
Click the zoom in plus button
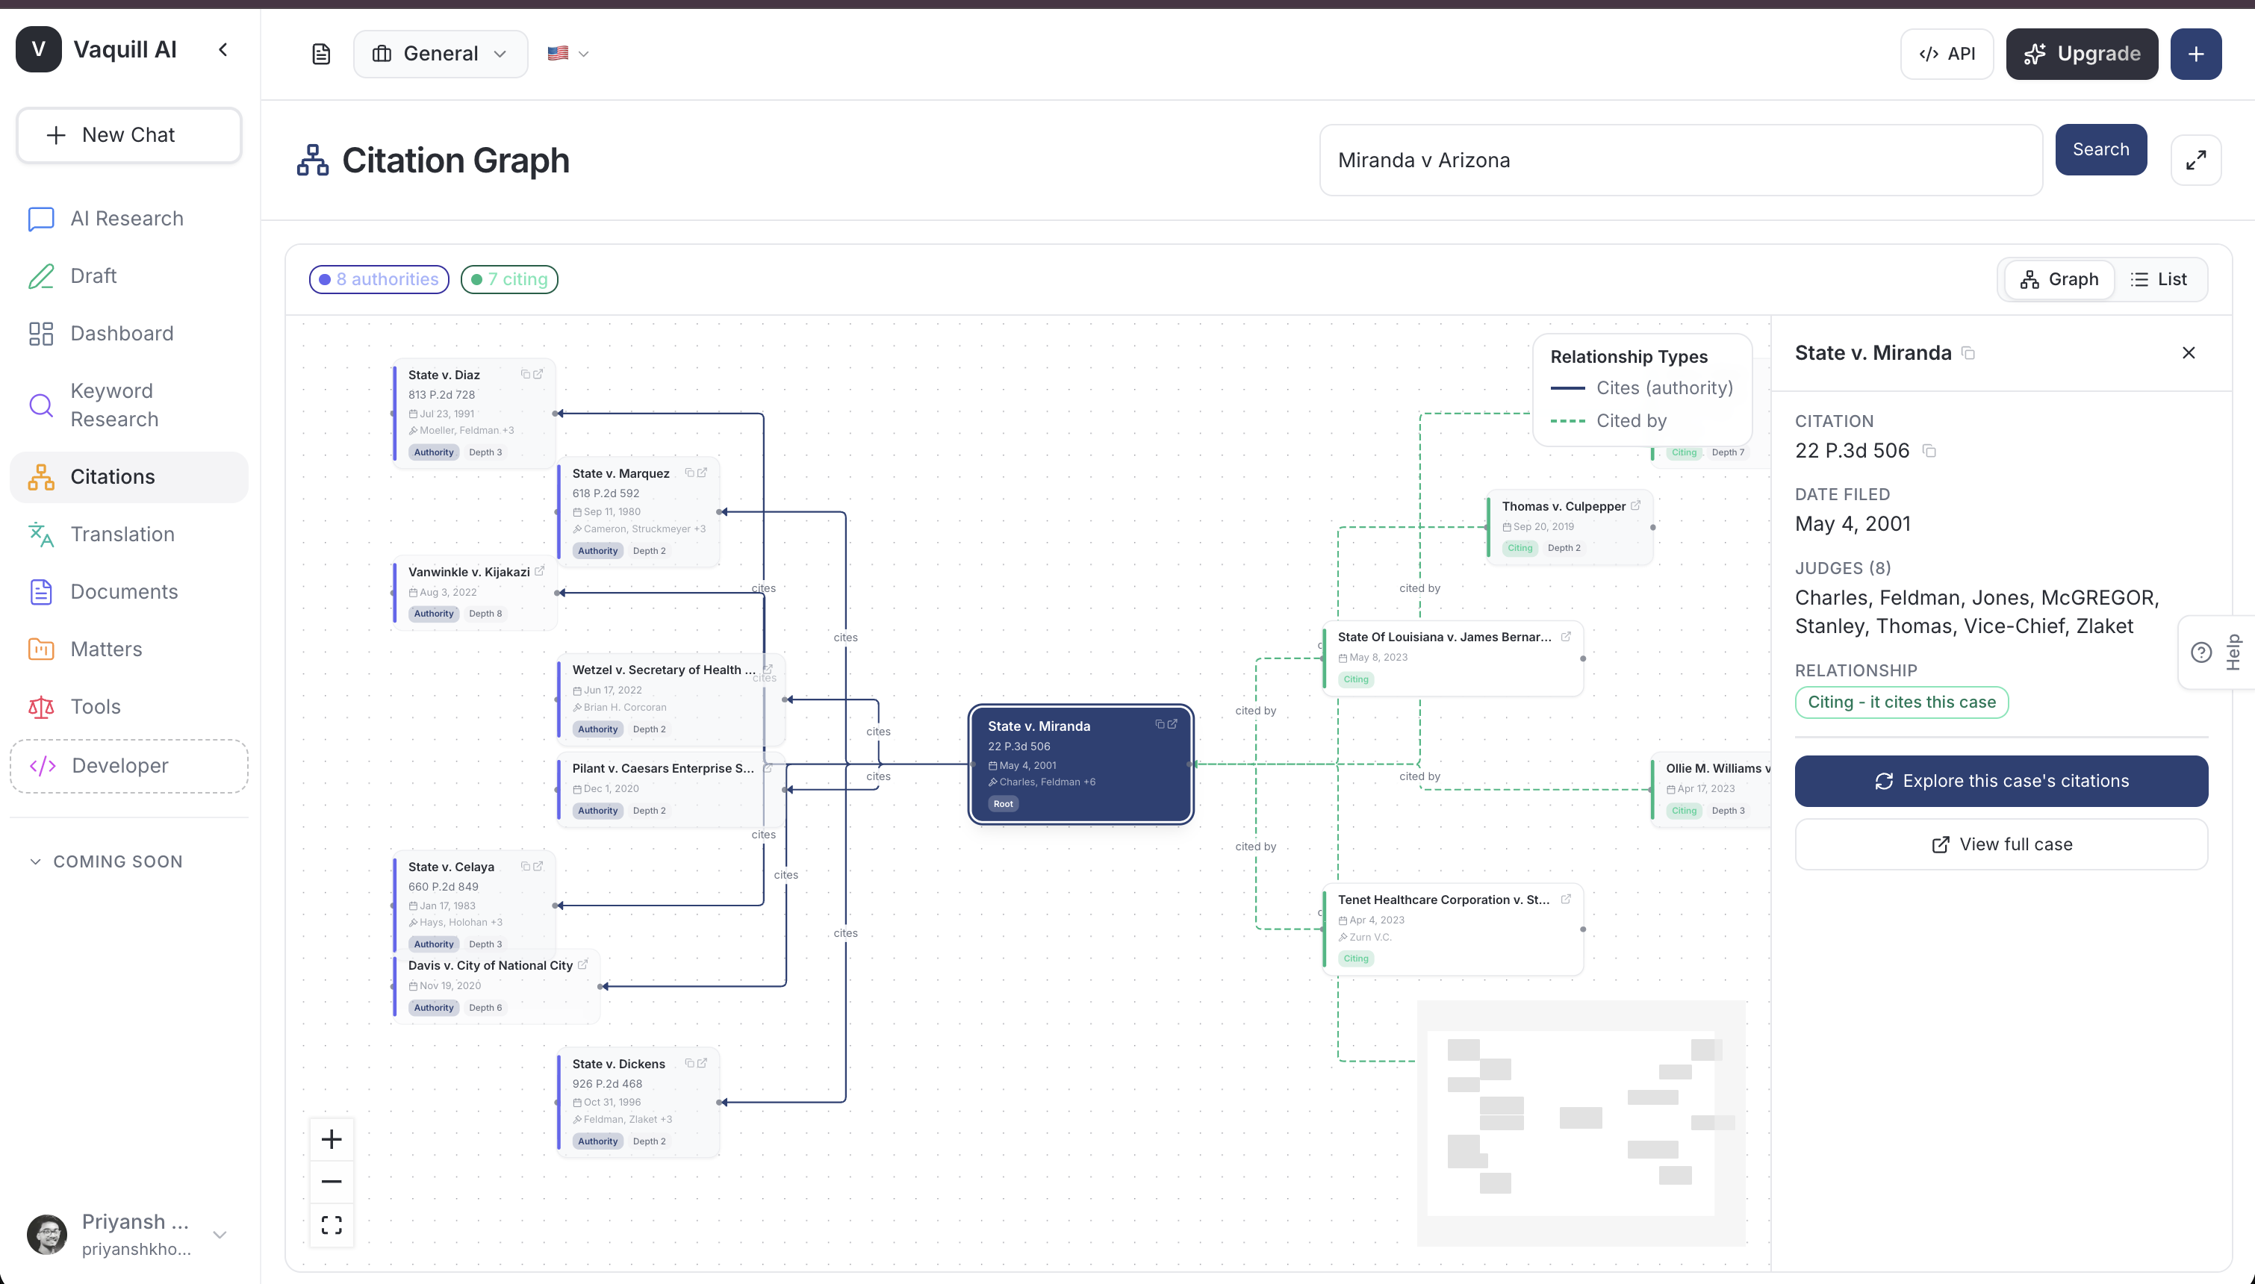[332, 1139]
